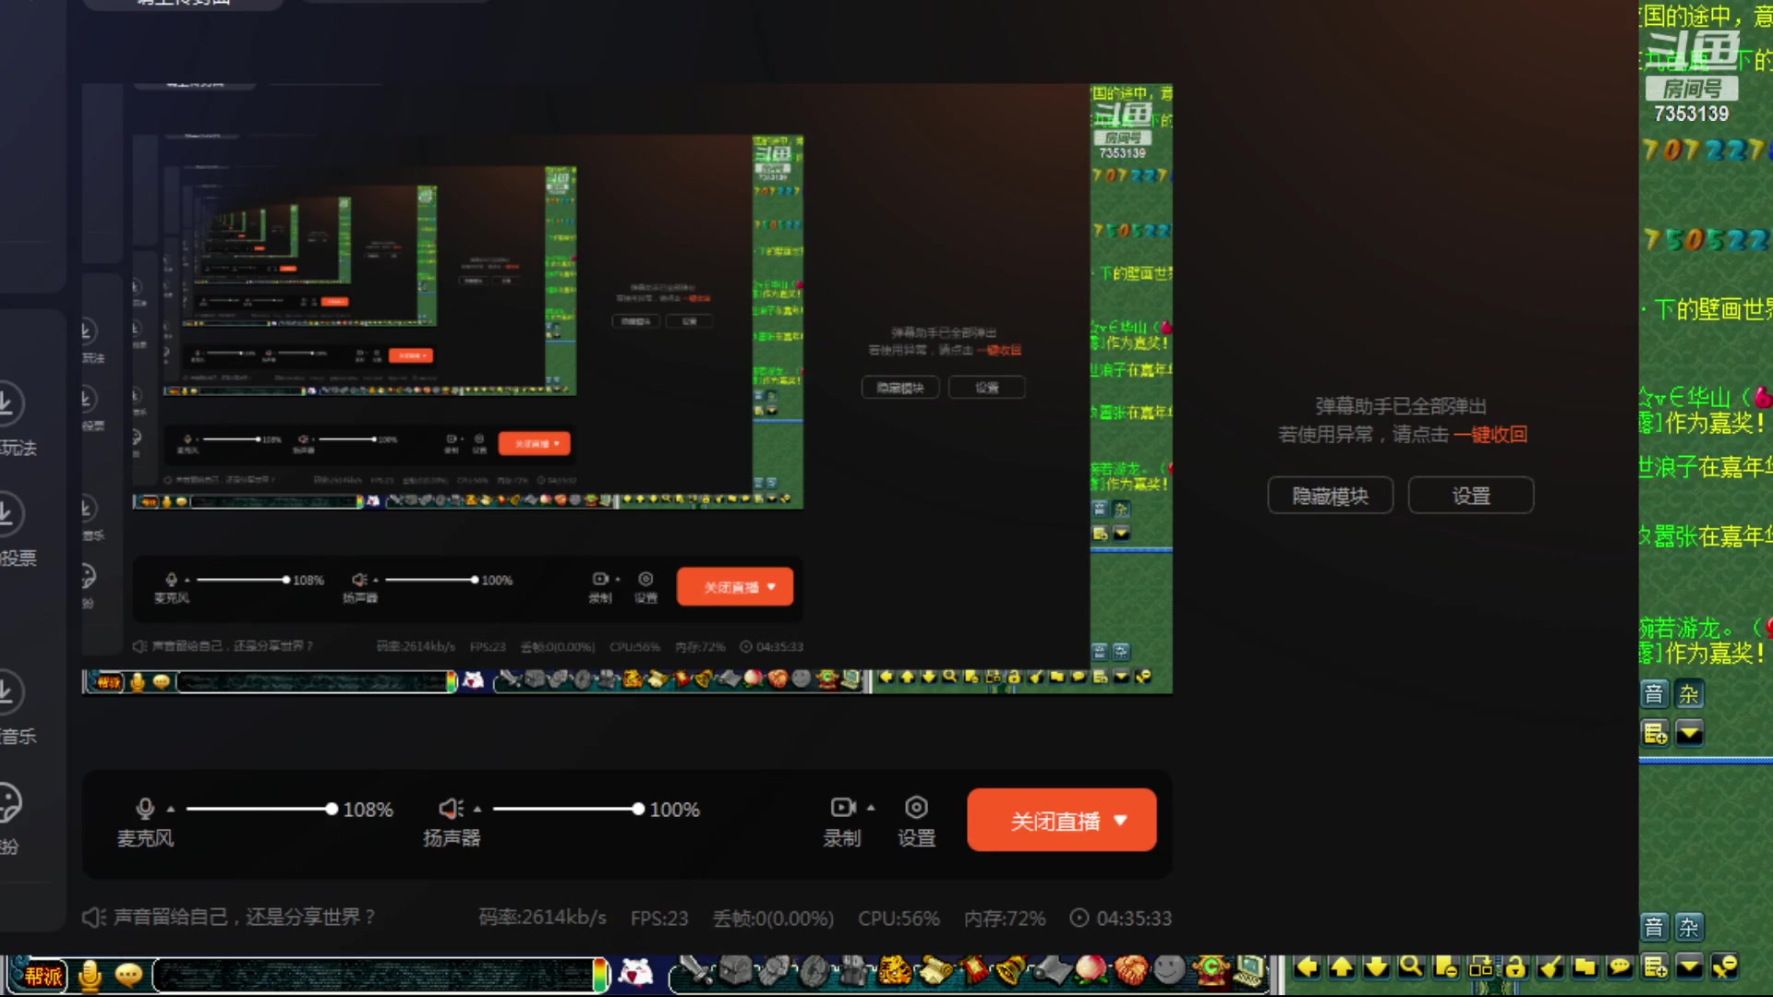
Task: Open the 录制 record options arrow
Action: coord(871,808)
